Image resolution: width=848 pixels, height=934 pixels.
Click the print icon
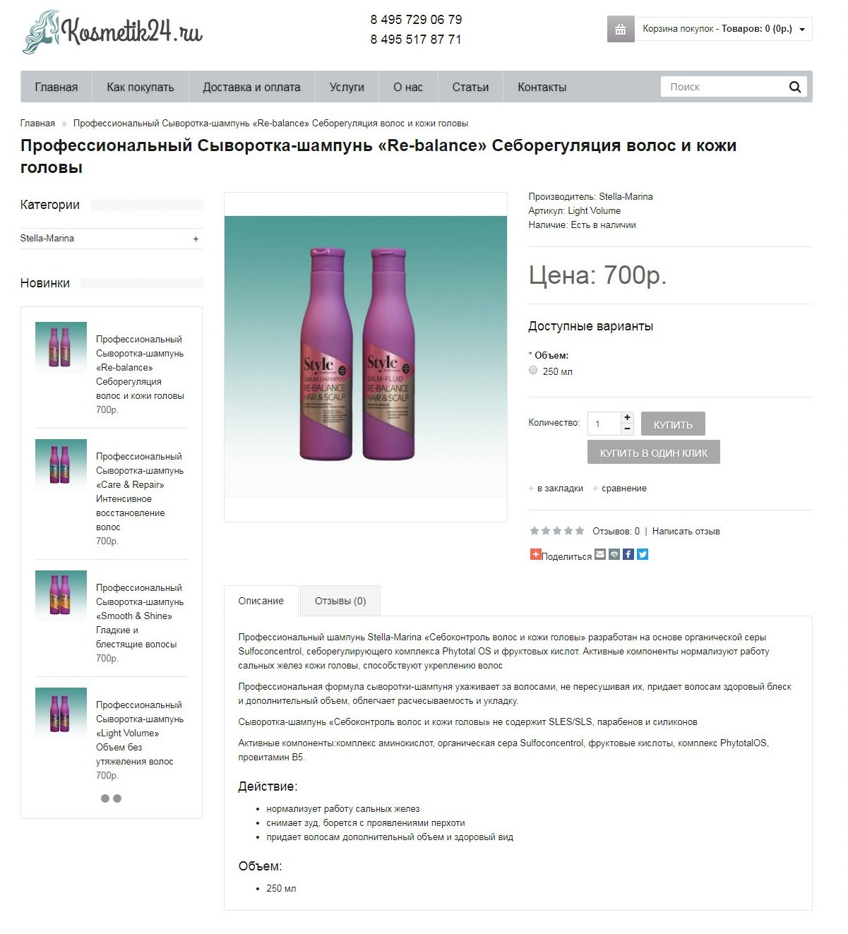(x=614, y=554)
